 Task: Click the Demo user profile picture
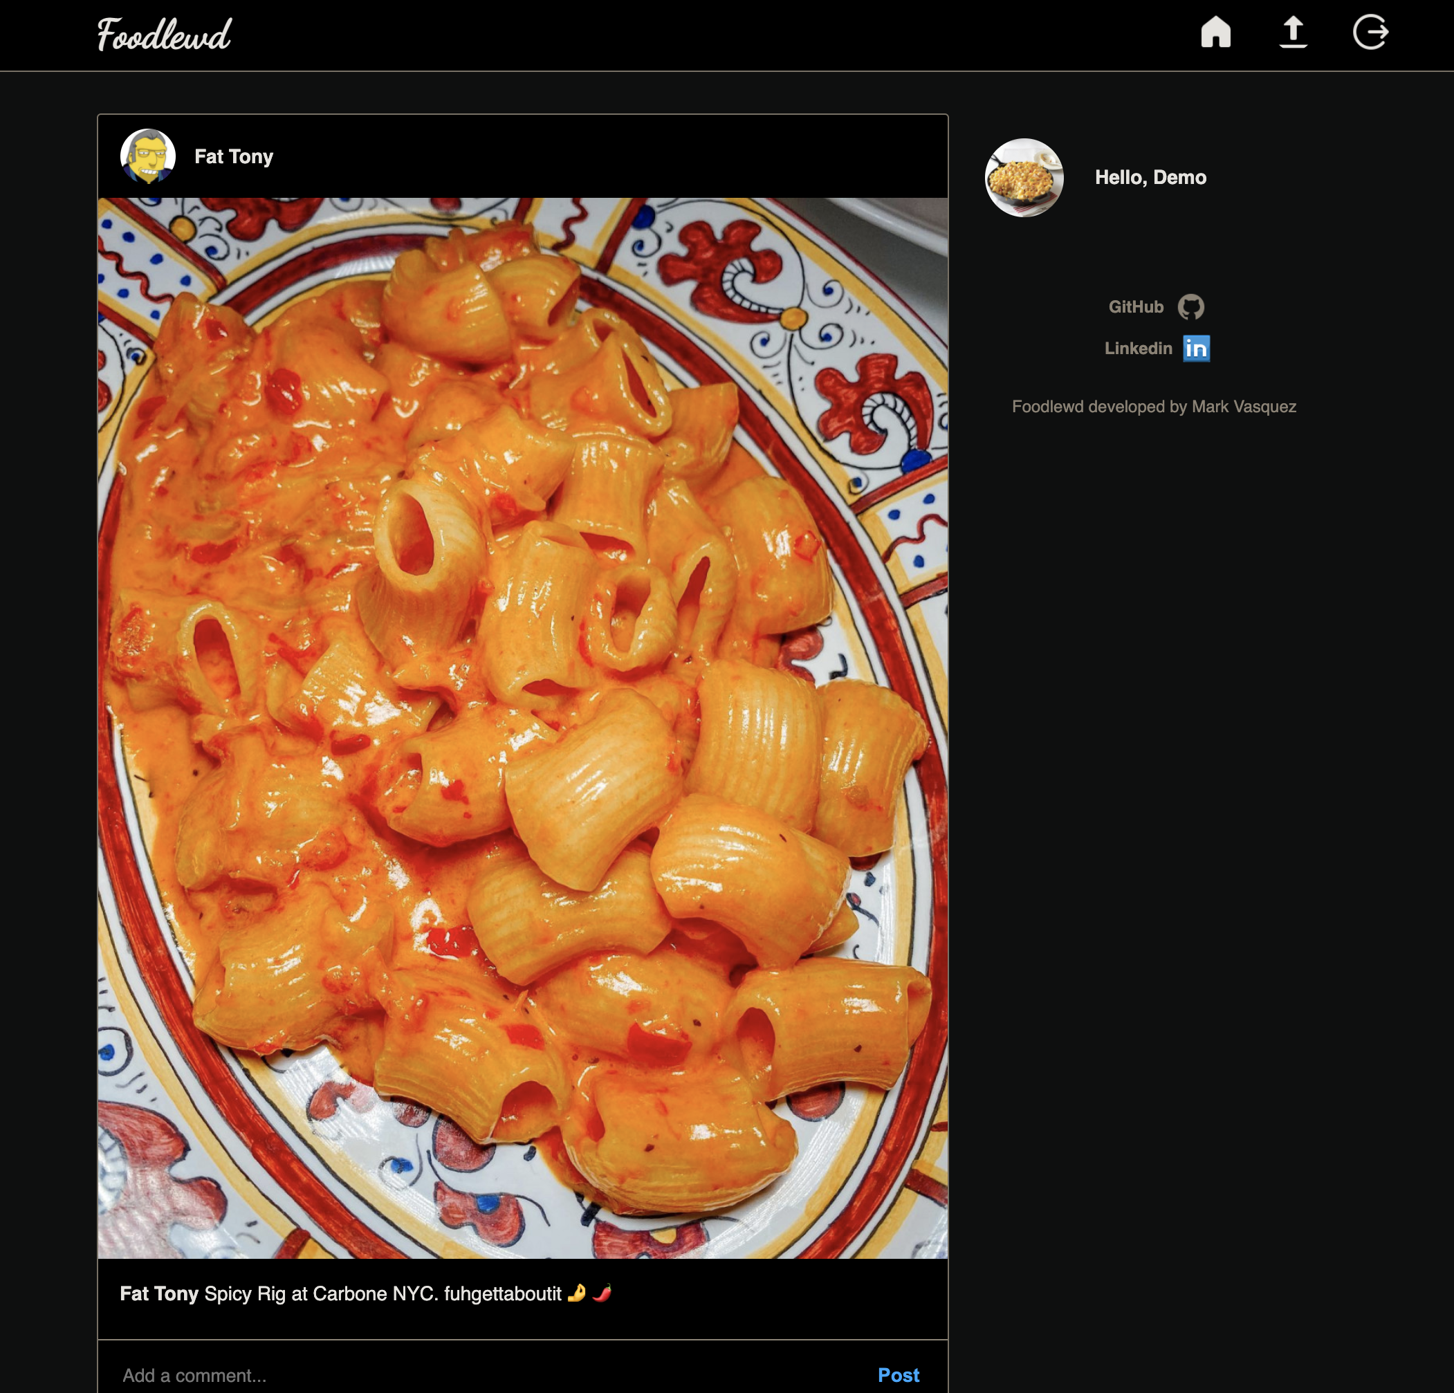click(x=1023, y=178)
